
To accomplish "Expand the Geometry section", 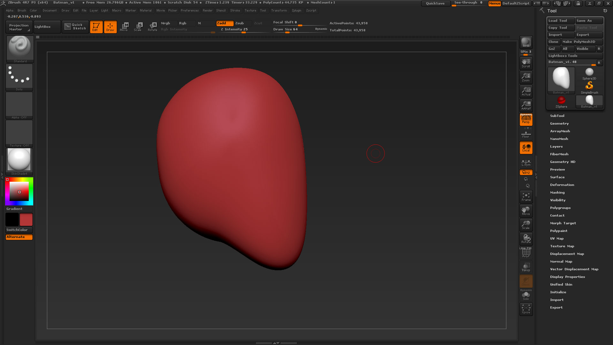I will click(559, 123).
